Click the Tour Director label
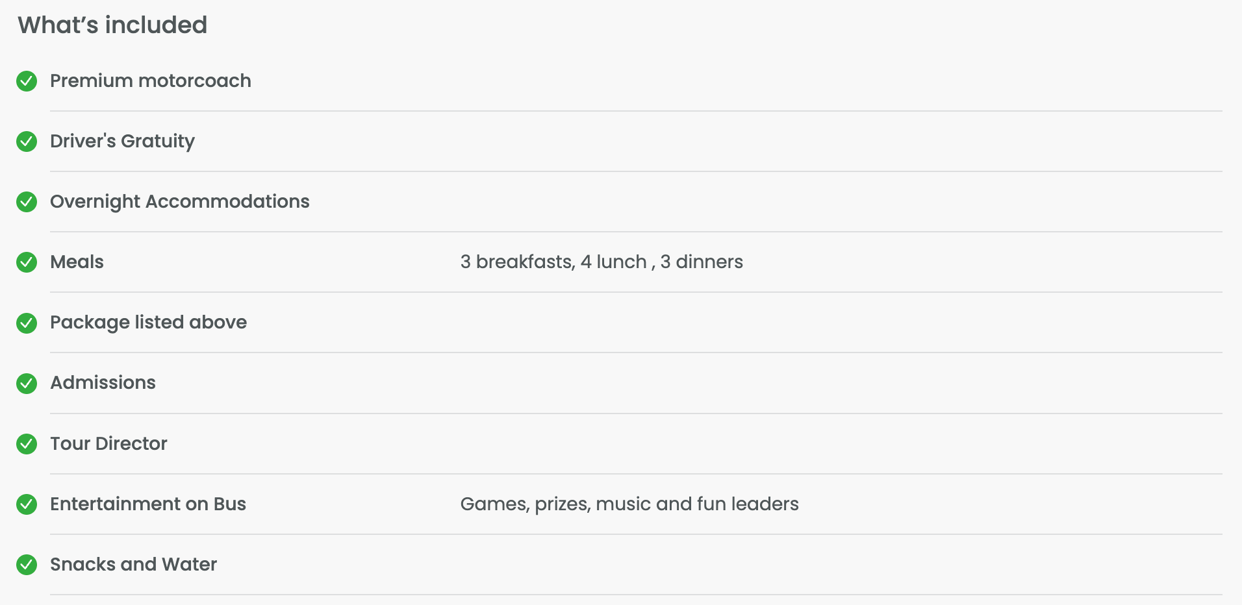Image resolution: width=1242 pixels, height=605 pixels. (108, 443)
